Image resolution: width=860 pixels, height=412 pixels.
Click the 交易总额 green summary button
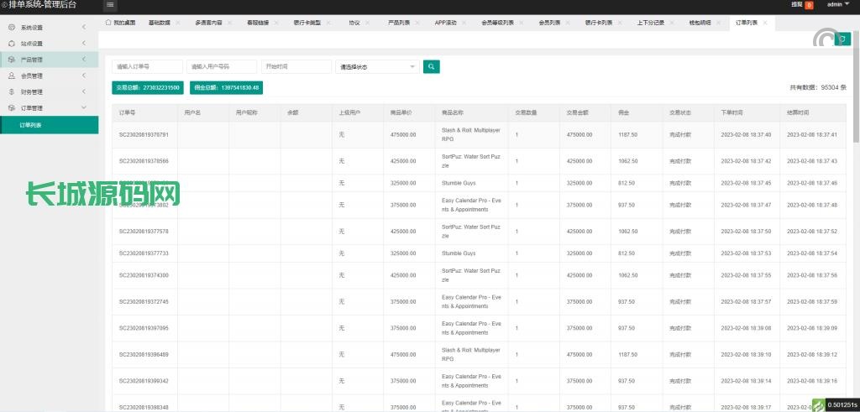[x=148, y=87]
